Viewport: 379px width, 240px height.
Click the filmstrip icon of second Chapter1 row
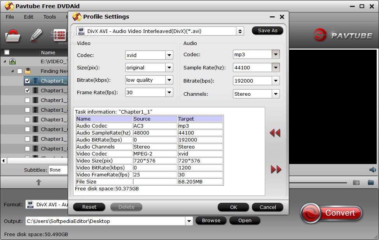point(35,90)
